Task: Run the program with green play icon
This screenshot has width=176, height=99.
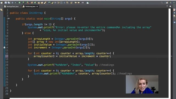Action: 20,3
